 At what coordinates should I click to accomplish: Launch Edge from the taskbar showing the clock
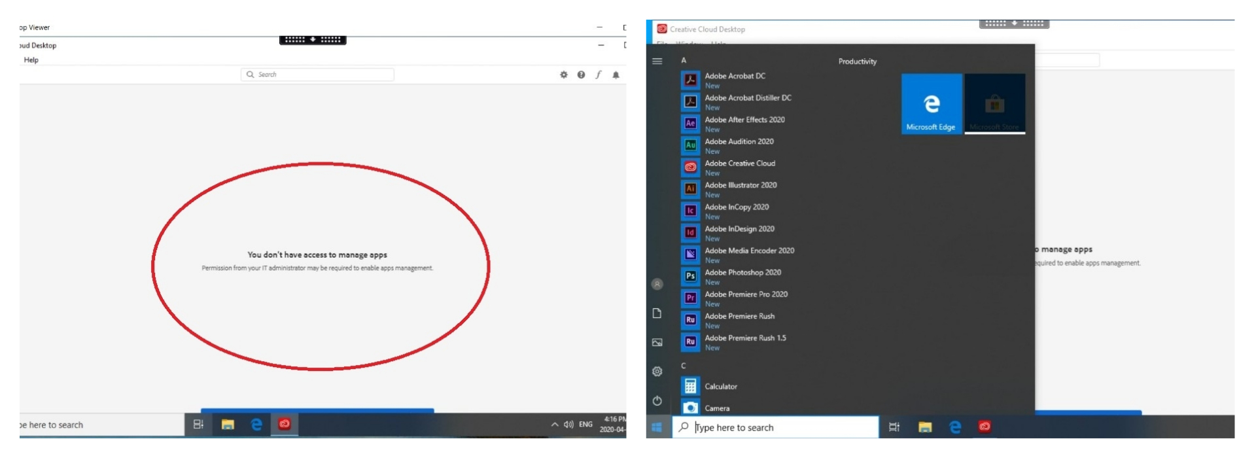(256, 425)
